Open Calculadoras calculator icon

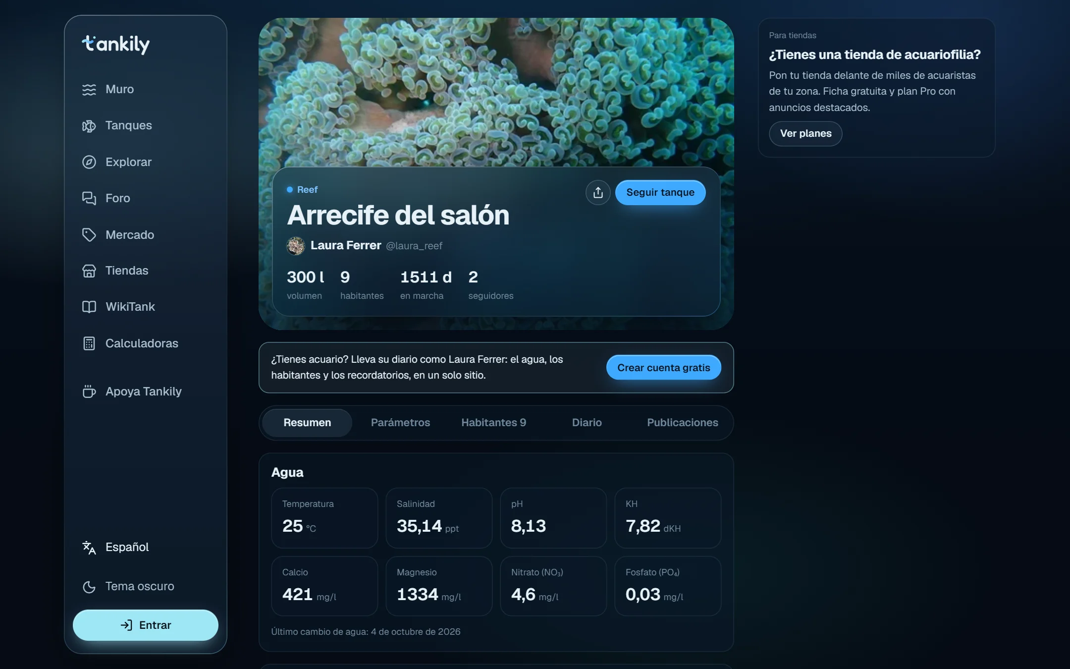[89, 343]
